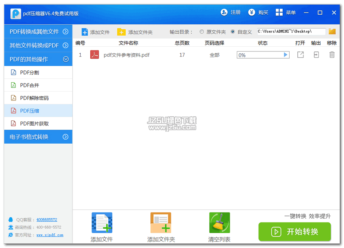Click the consultation hotline headset icon

click(x=10, y=227)
